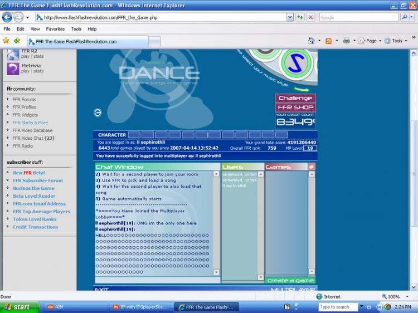Click the Stop loading red X icon
Image resolution: width=418 pixels, height=313 pixels.
(x=311, y=17)
